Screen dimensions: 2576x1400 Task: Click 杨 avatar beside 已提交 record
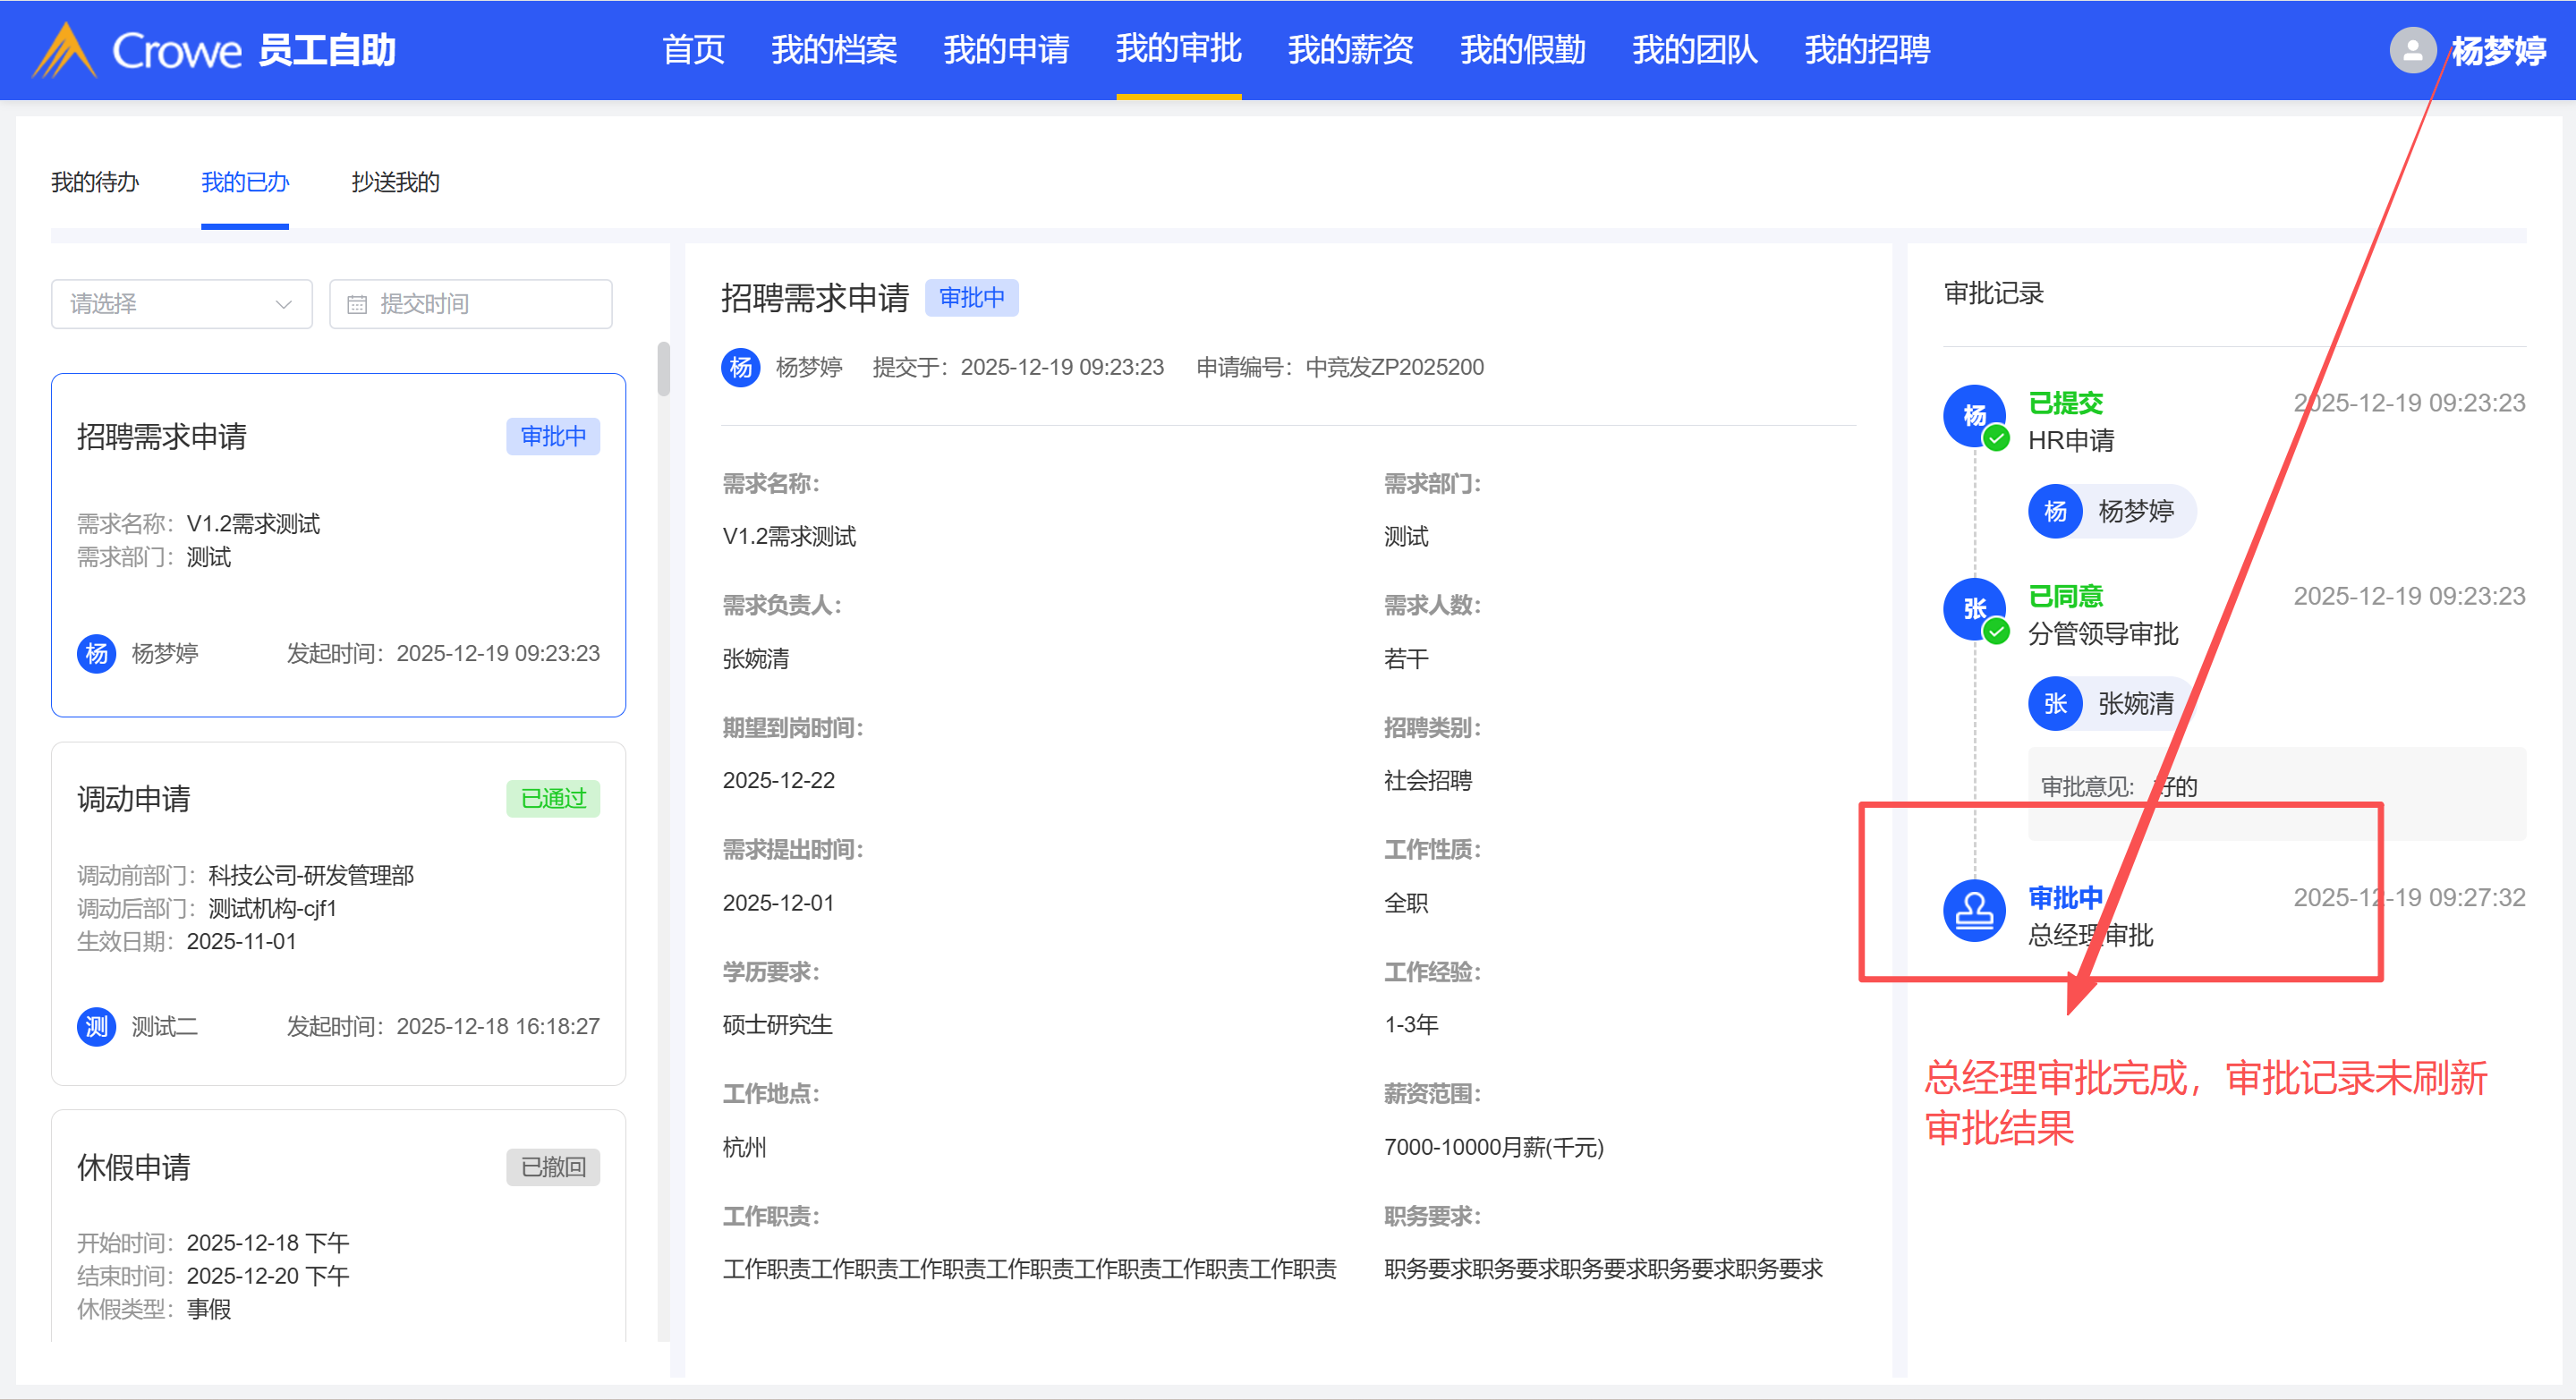1973,415
